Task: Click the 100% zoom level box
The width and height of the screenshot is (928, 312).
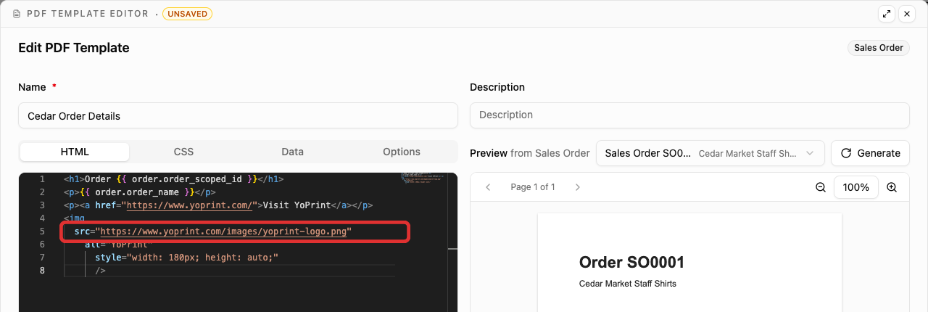Action: click(856, 187)
